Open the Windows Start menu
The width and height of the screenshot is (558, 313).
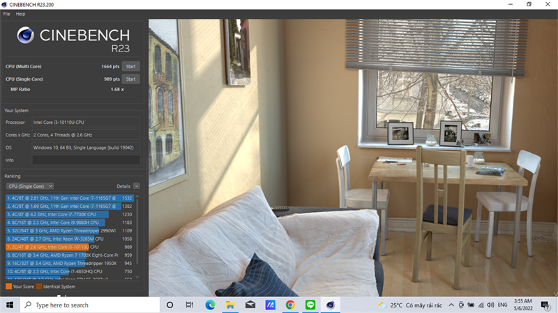pos(10,305)
